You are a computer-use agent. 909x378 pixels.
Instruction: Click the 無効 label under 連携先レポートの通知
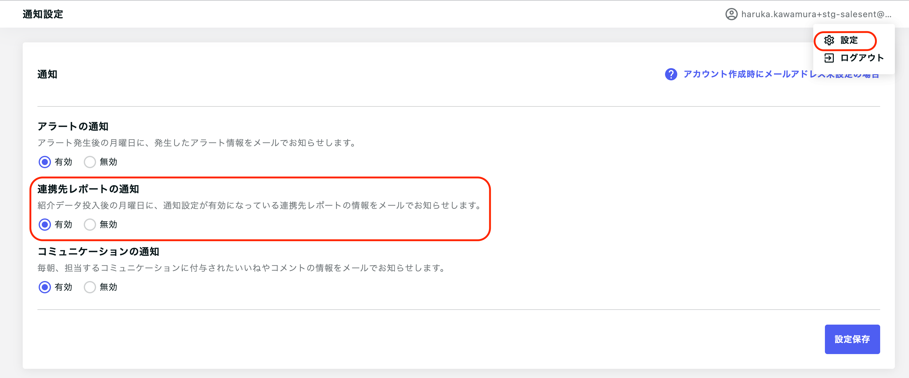pos(108,225)
